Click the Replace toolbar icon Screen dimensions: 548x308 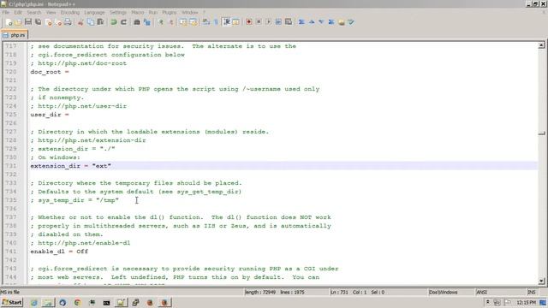(146, 22)
